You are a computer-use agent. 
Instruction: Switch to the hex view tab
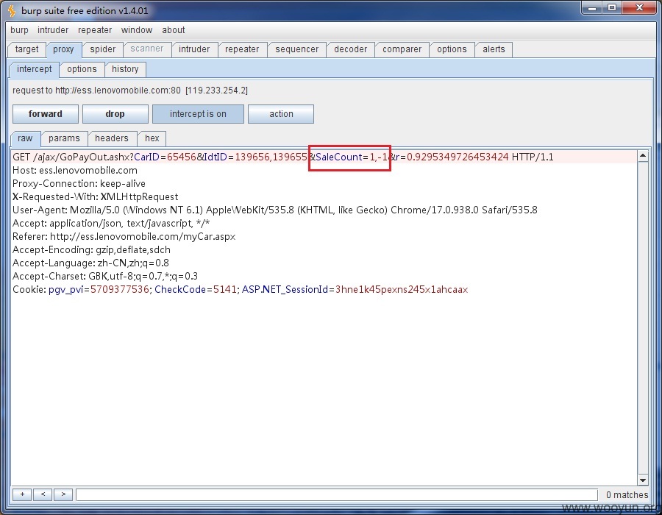pyautogui.click(x=152, y=138)
